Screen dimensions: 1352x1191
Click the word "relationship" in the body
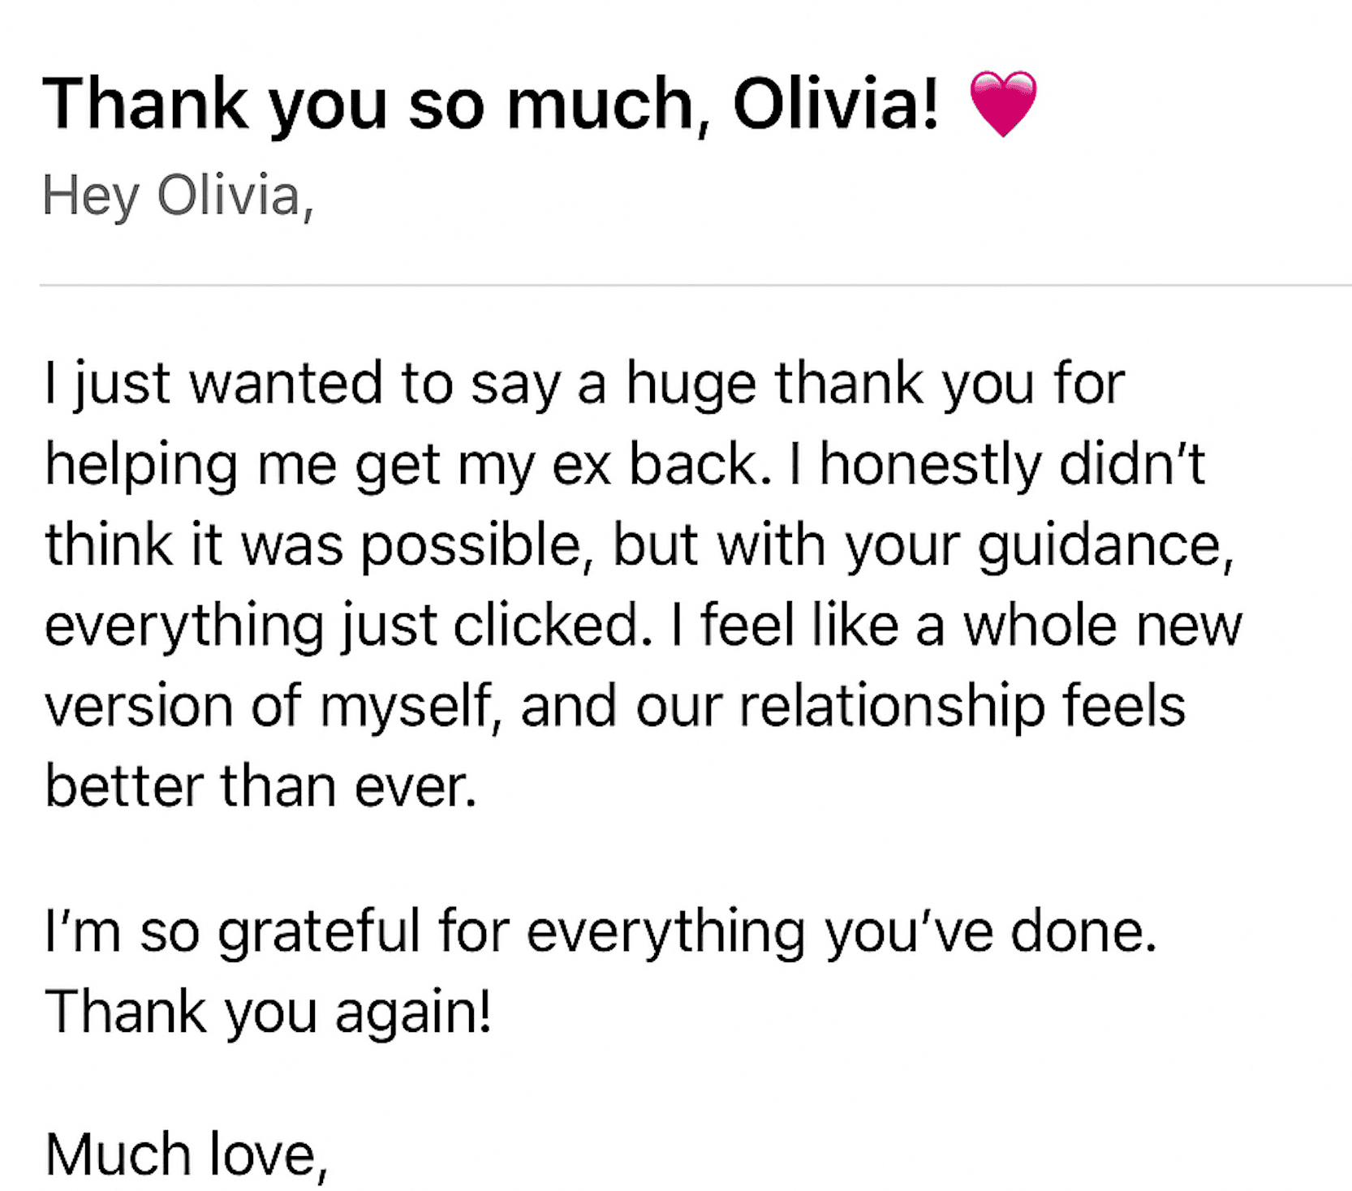(x=892, y=707)
